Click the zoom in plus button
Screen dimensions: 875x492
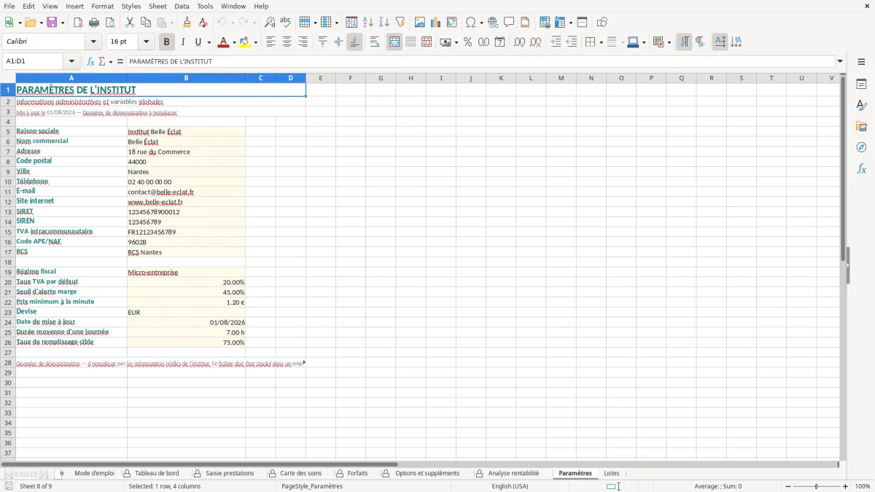[x=846, y=486]
